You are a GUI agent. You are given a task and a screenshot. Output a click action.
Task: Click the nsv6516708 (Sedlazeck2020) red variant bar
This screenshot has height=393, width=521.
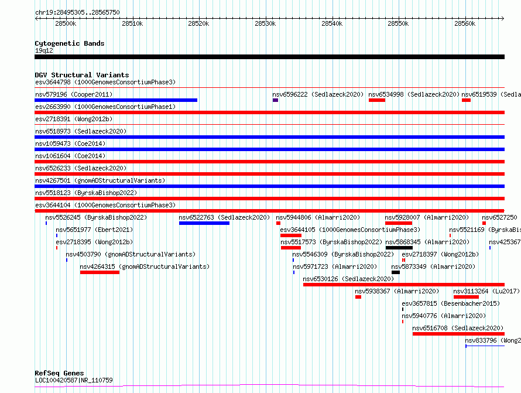pos(458,334)
